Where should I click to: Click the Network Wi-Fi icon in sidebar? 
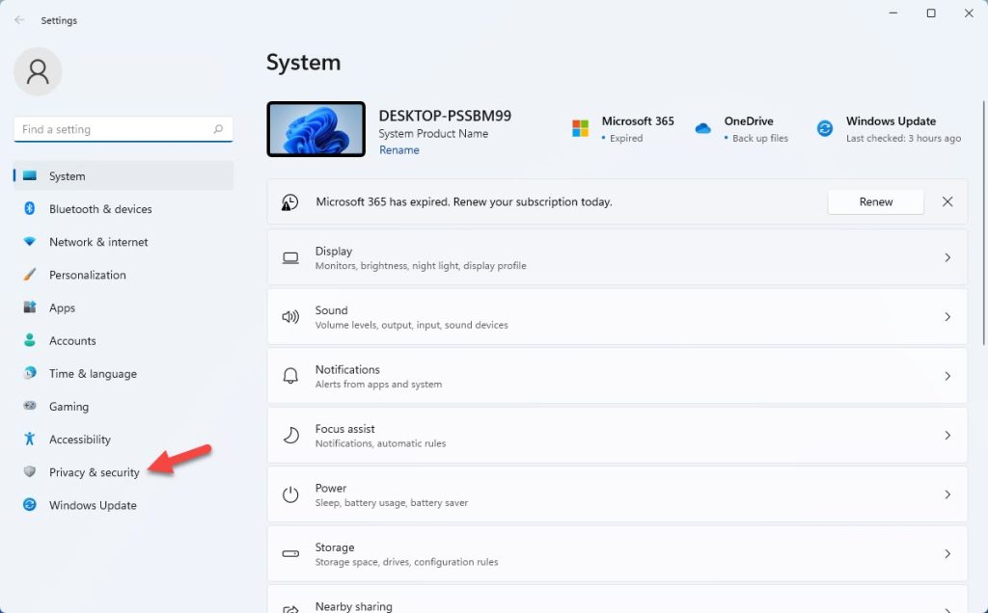coord(30,242)
